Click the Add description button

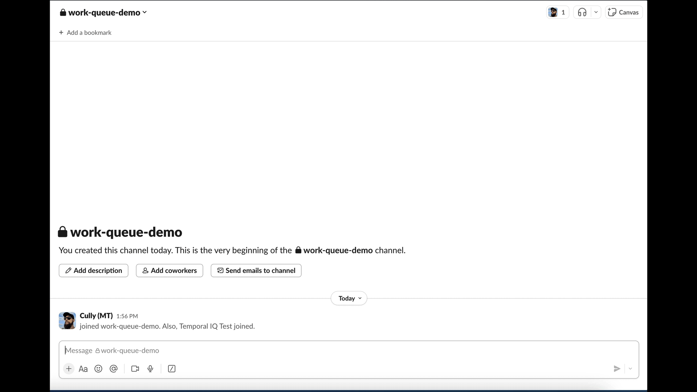(x=93, y=270)
